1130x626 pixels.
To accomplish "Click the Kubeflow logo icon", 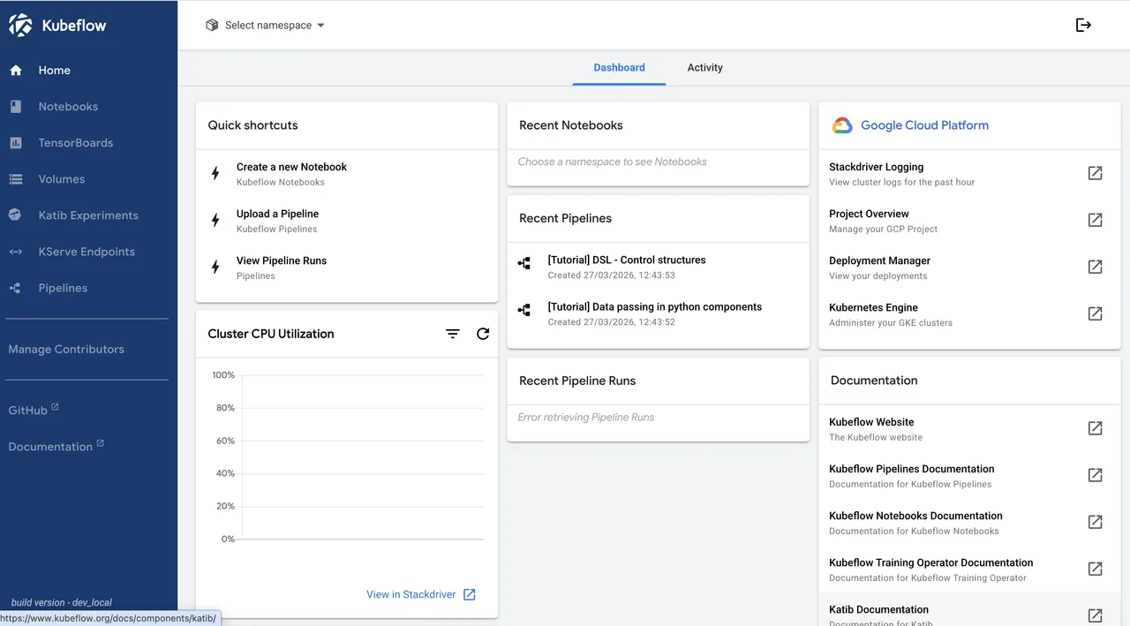I will click(x=21, y=25).
